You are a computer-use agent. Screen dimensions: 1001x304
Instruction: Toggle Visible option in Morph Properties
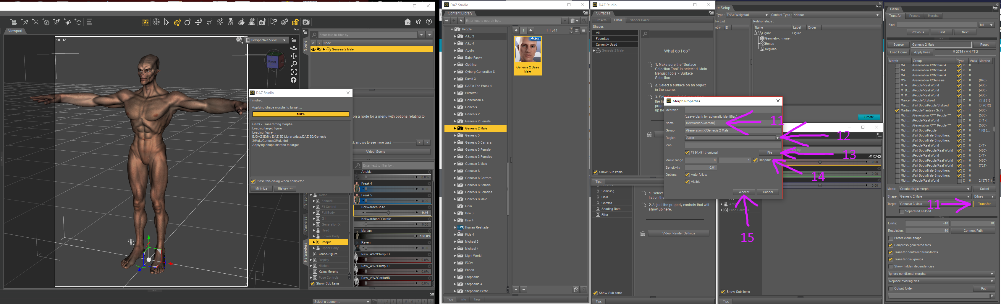(x=687, y=182)
